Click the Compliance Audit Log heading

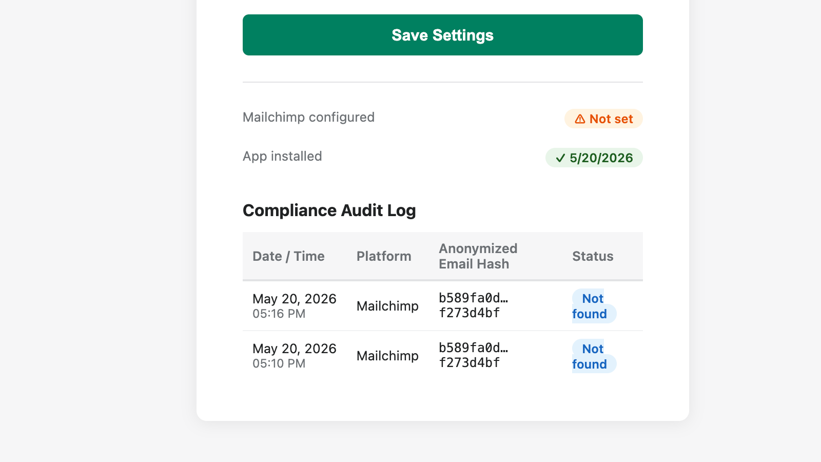click(x=329, y=210)
